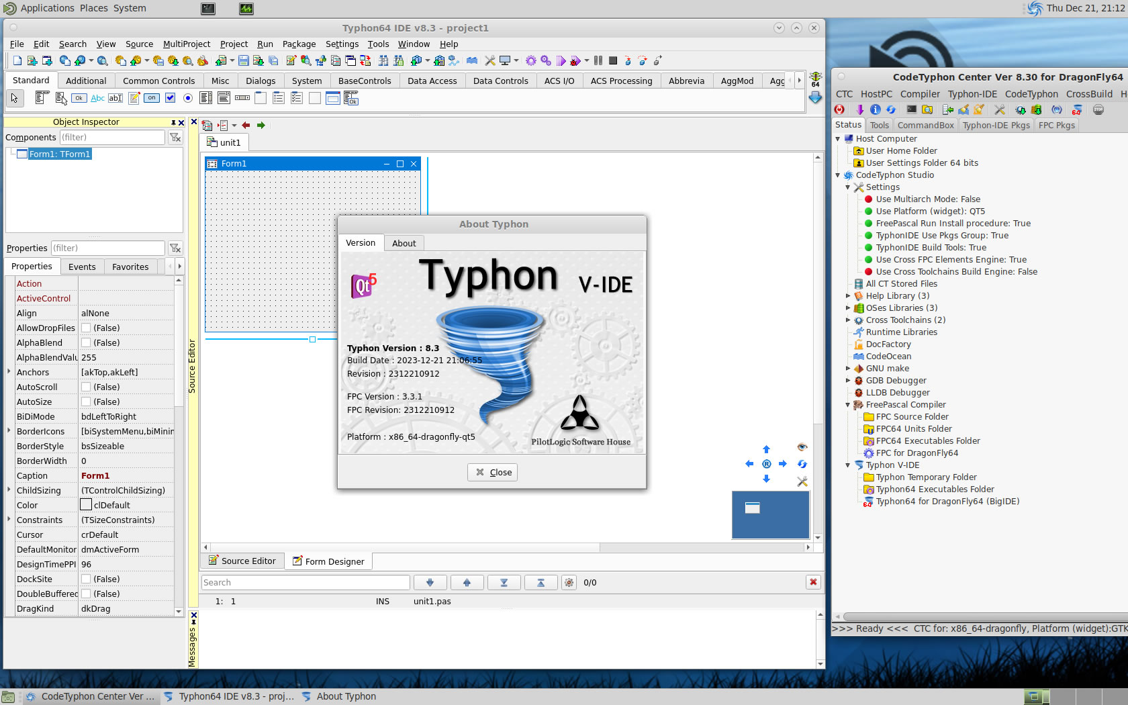
Task: Select Form1: TForm1 in the component tree
Action: (59, 154)
